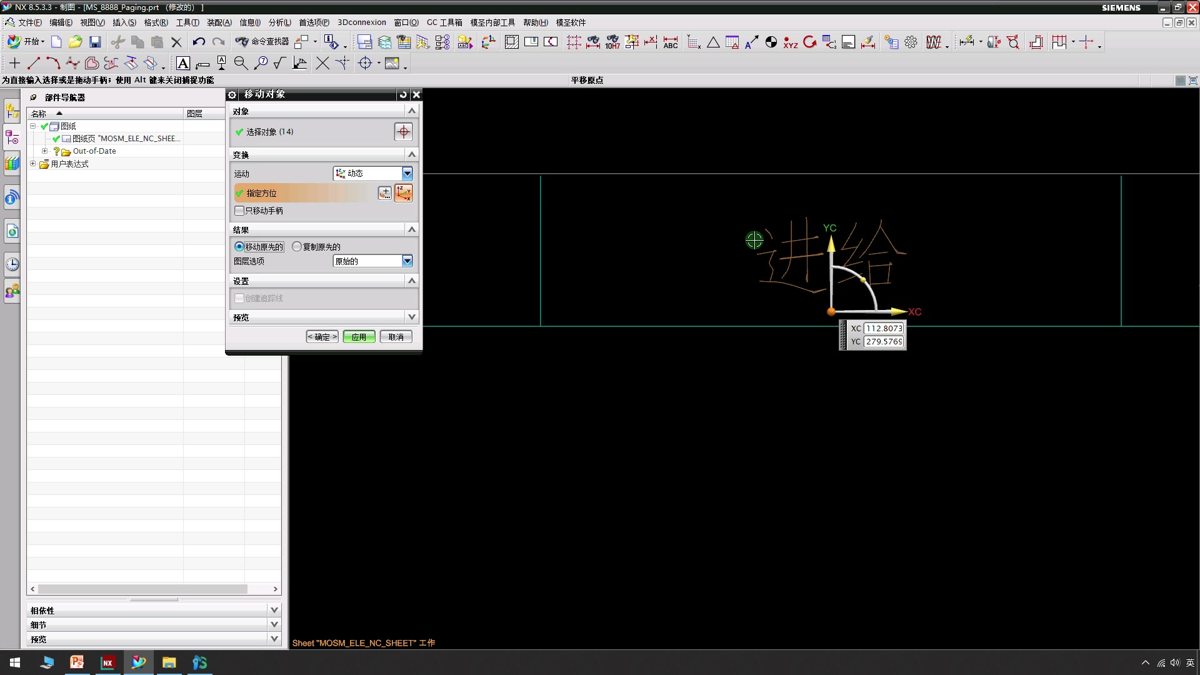The width and height of the screenshot is (1200, 675).
Task: Select the Note text tool (A icon)
Action: (x=183, y=63)
